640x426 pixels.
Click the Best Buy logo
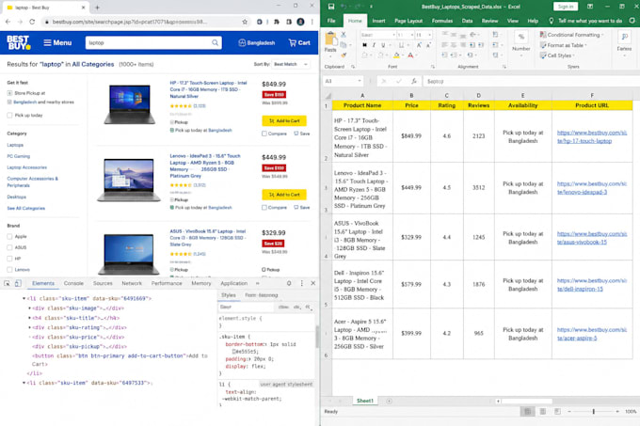point(19,42)
